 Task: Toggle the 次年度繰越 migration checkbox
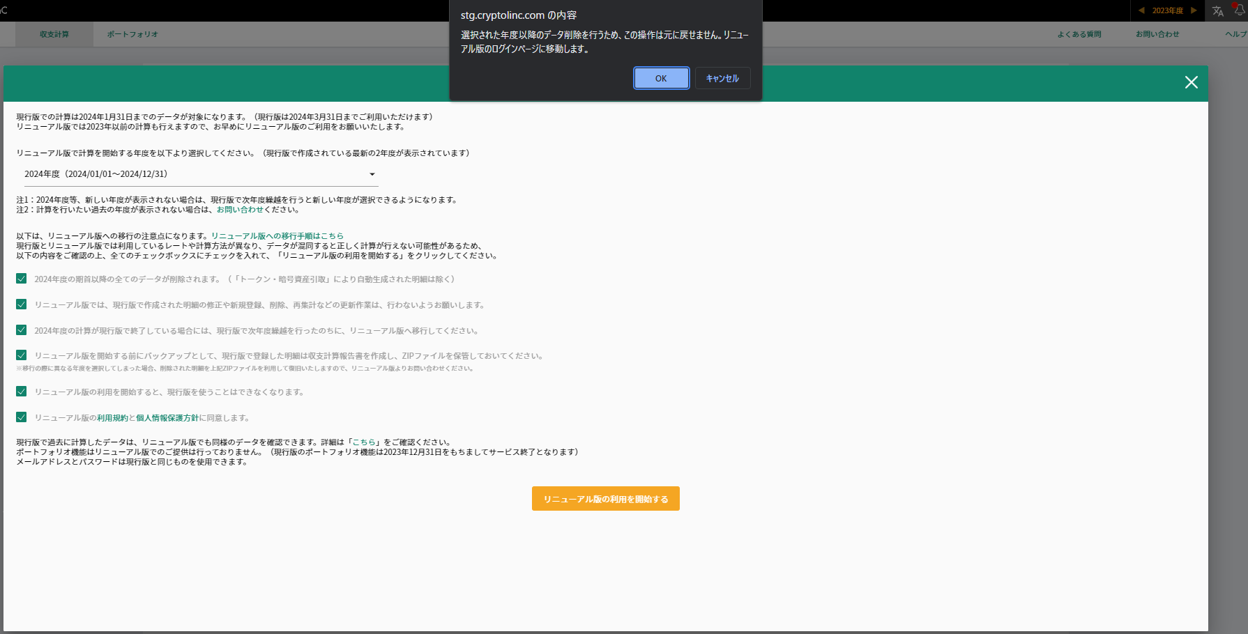pyautogui.click(x=22, y=330)
